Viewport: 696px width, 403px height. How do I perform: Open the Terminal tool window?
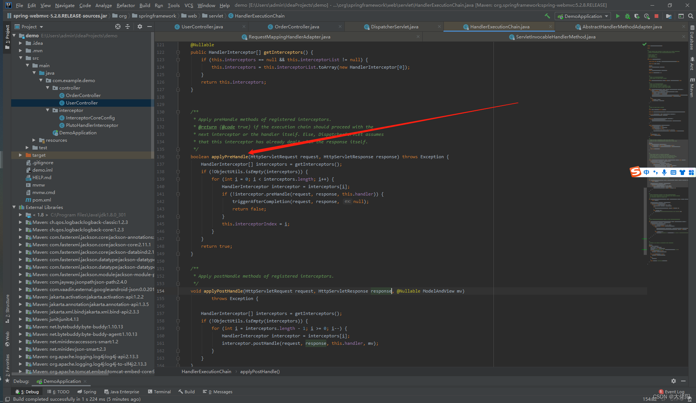(x=159, y=391)
